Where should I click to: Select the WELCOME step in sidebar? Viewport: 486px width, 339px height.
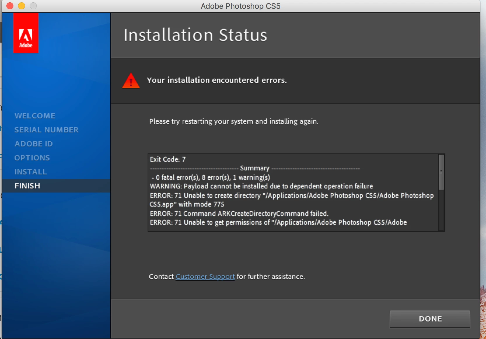click(x=35, y=116)
